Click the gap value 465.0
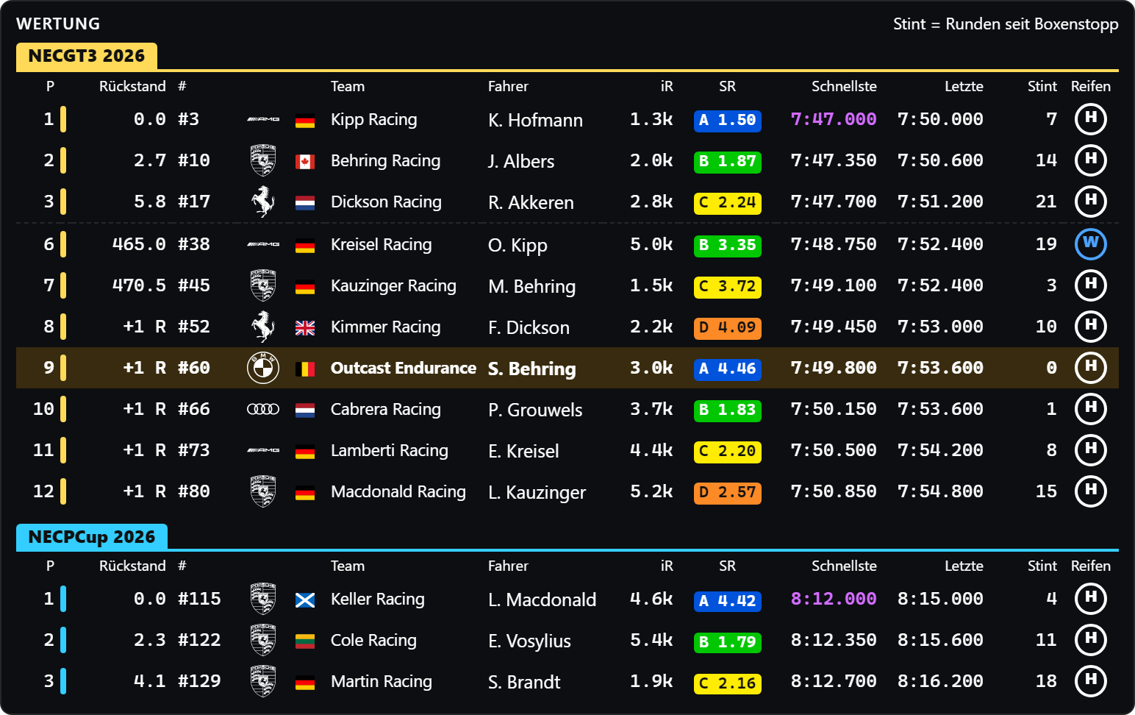 139,244
